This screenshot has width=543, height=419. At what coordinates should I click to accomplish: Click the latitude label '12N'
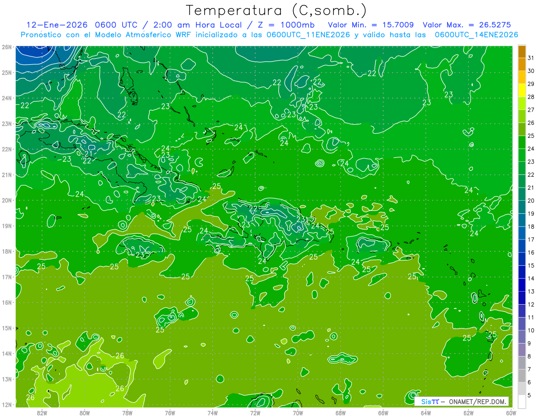(x=7, y=405)
